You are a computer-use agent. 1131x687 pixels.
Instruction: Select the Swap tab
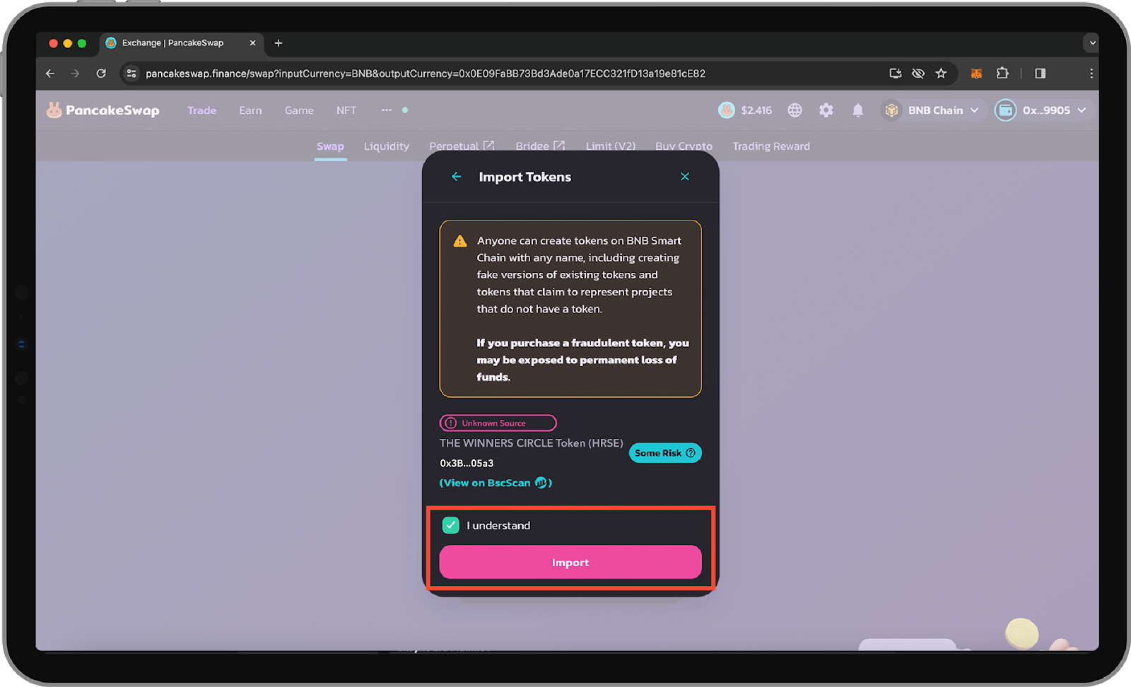click(x=330, y=146)
